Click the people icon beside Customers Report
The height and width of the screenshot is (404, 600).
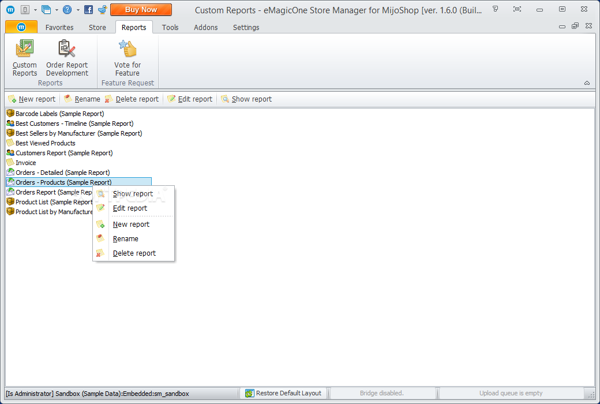pos(10,153)
